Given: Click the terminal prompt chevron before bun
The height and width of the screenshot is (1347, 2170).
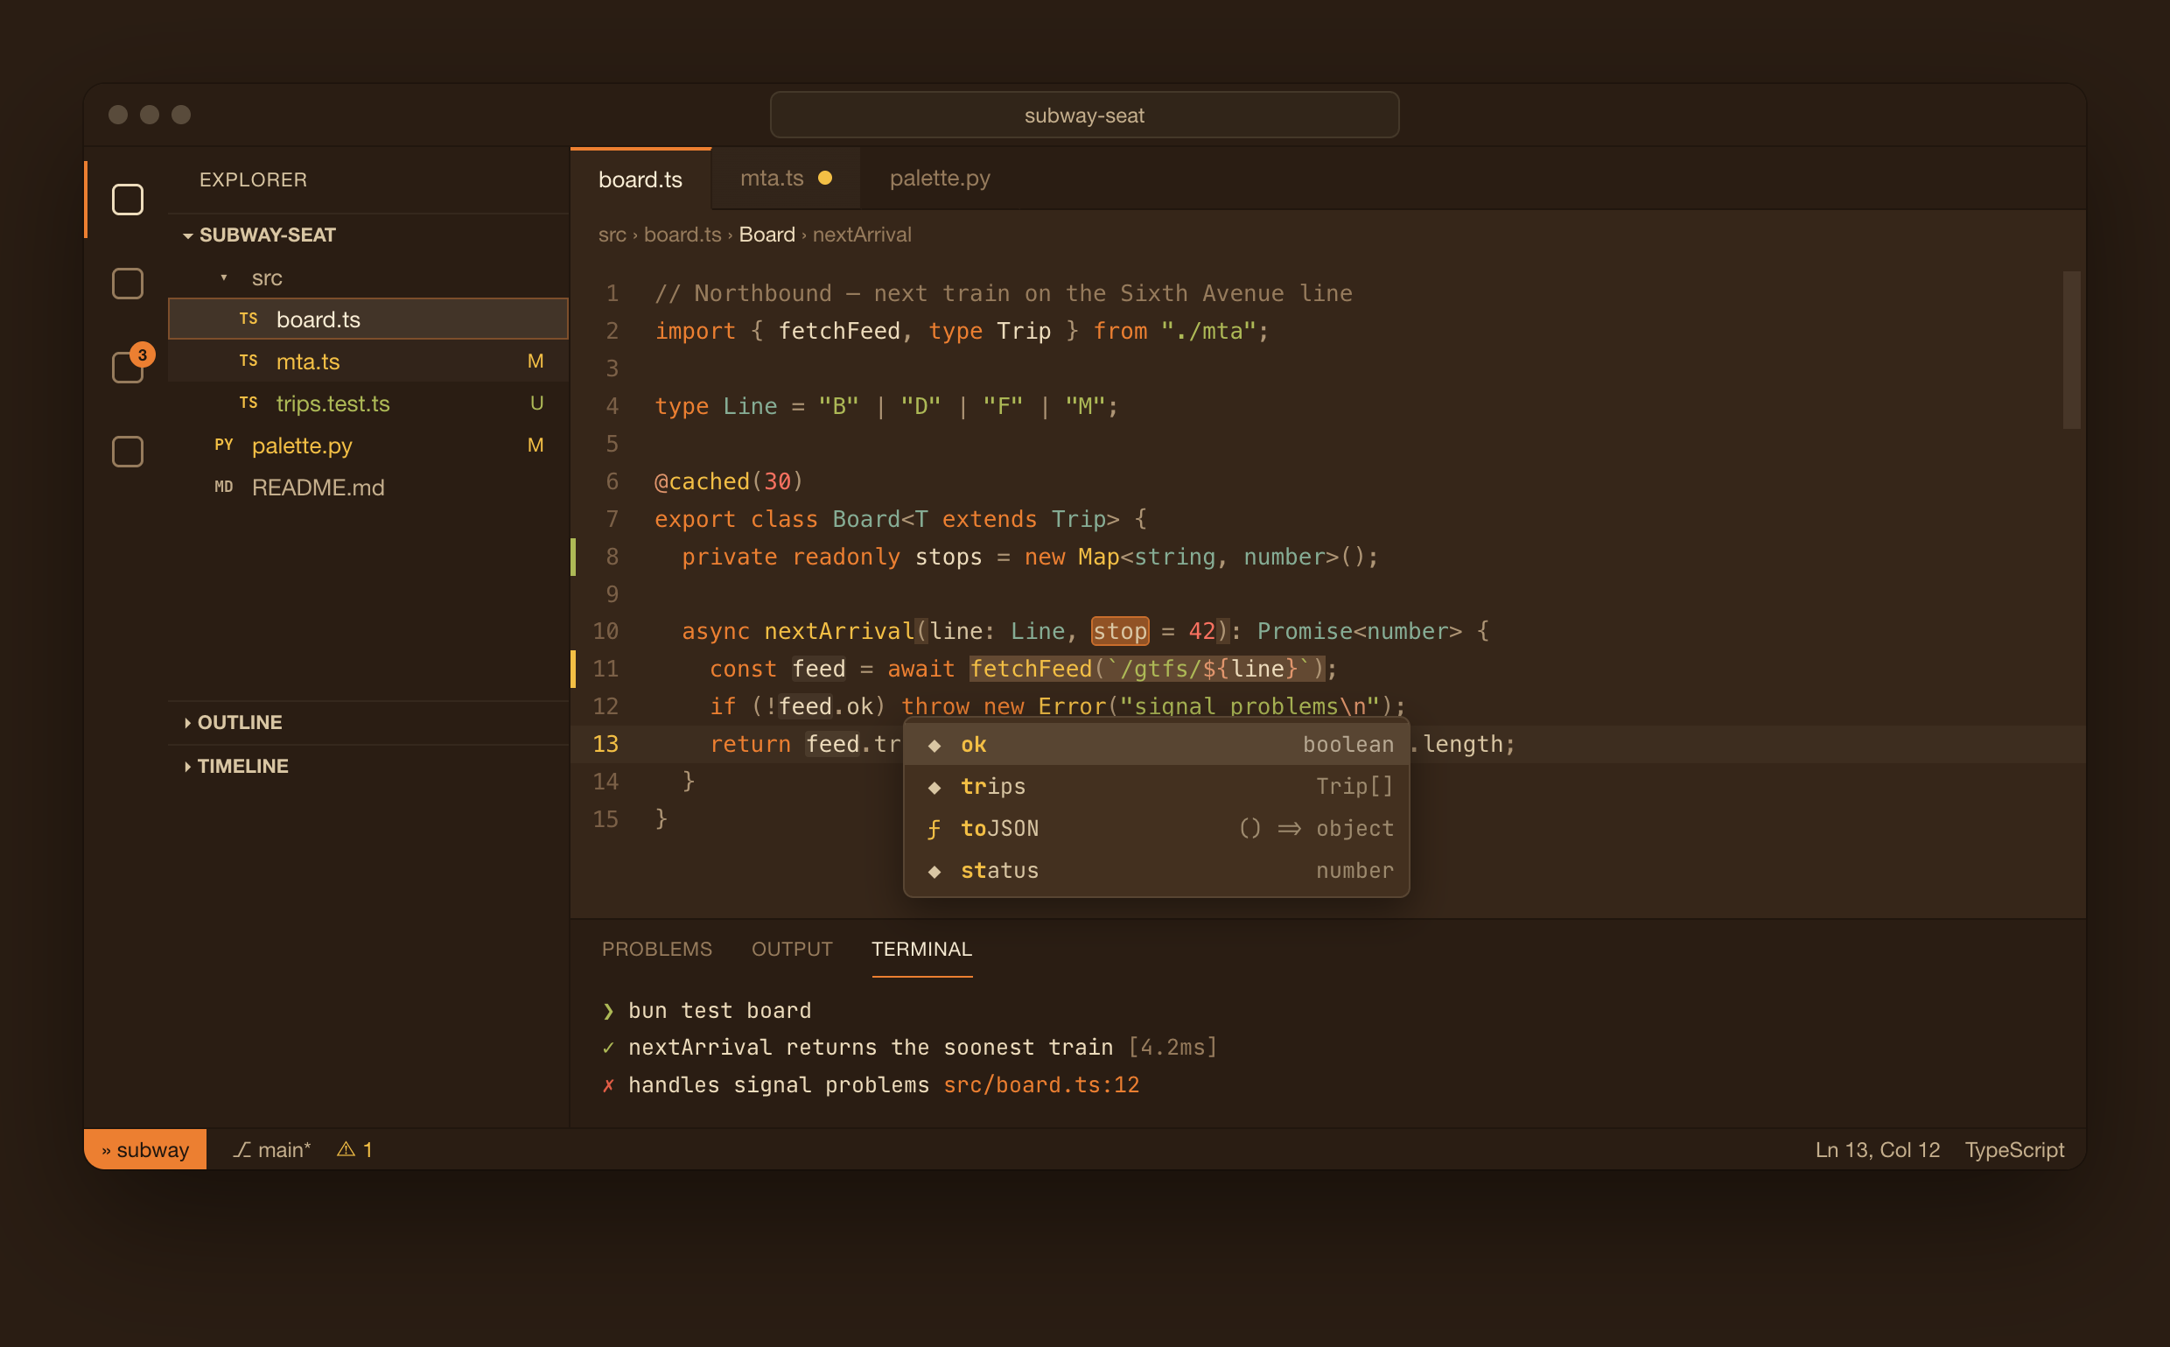Looking at the screenshot, I should coord(608,1010).
